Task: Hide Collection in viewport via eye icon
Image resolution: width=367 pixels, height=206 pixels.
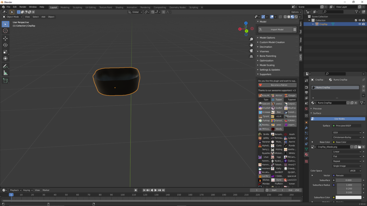Action: pyautogui.click(x=360, y=20)
